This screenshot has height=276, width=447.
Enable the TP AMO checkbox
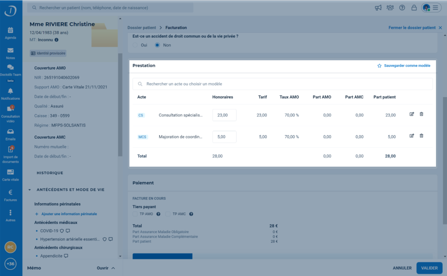135,214
